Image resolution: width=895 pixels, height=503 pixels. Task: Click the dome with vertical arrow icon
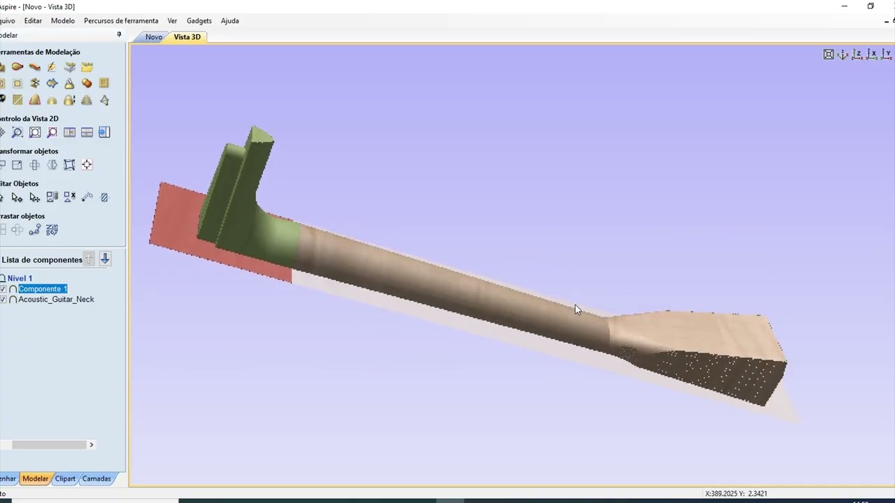point(69,99)
